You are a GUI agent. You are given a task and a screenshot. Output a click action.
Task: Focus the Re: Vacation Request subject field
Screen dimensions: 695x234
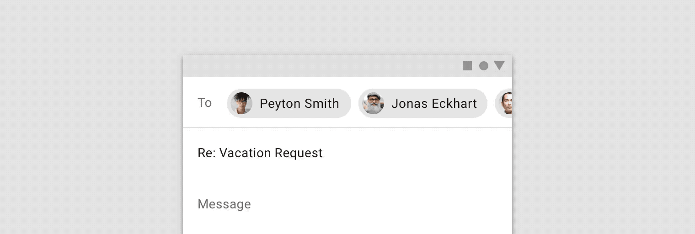click(x=347, y=153)
